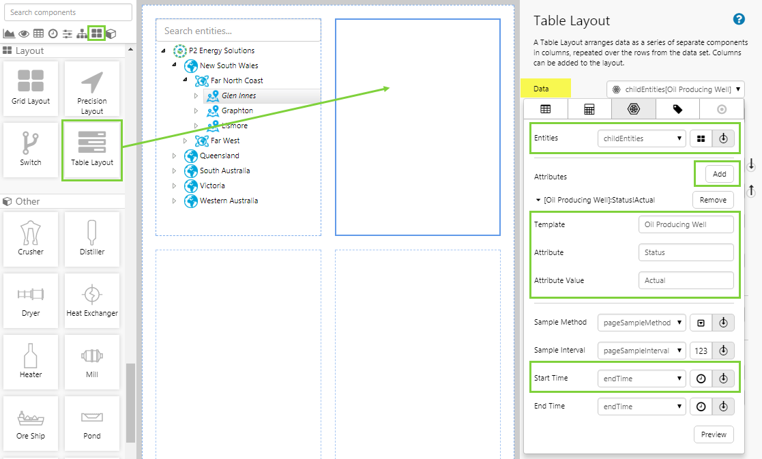
Task: Add a new attribute
Action: 719,174
